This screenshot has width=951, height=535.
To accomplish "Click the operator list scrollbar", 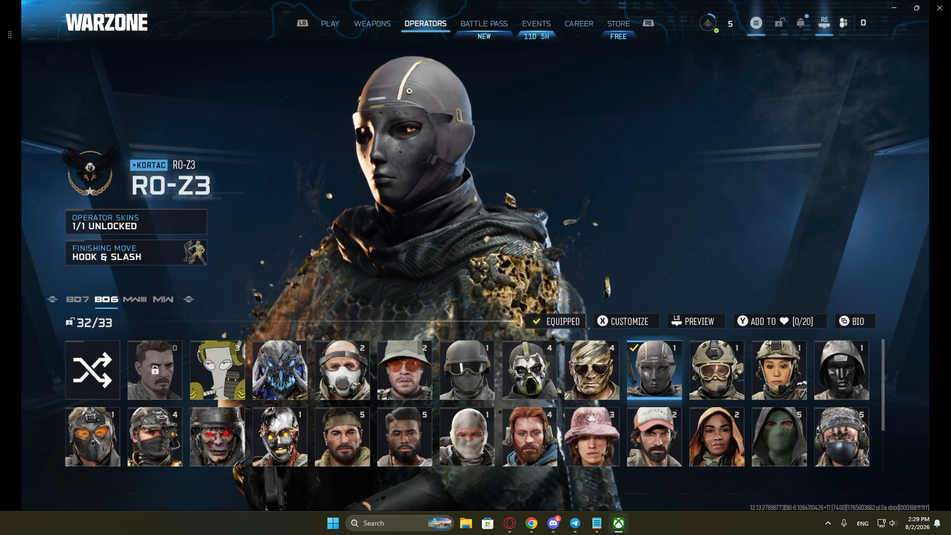I will (x=883, y=384).
